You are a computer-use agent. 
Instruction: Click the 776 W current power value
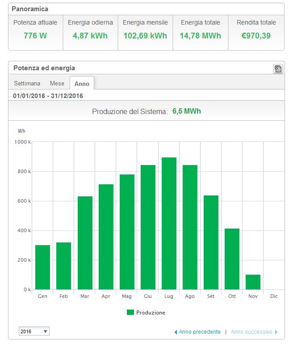[35, 35]
